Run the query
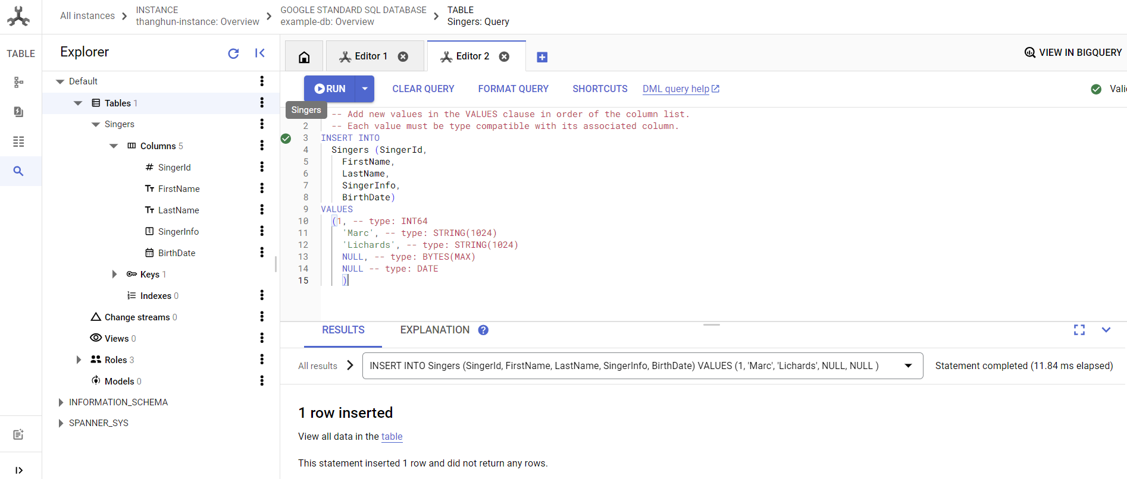 (x=330, y=89)
